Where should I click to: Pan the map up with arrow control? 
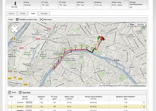[x=15, y=26]
